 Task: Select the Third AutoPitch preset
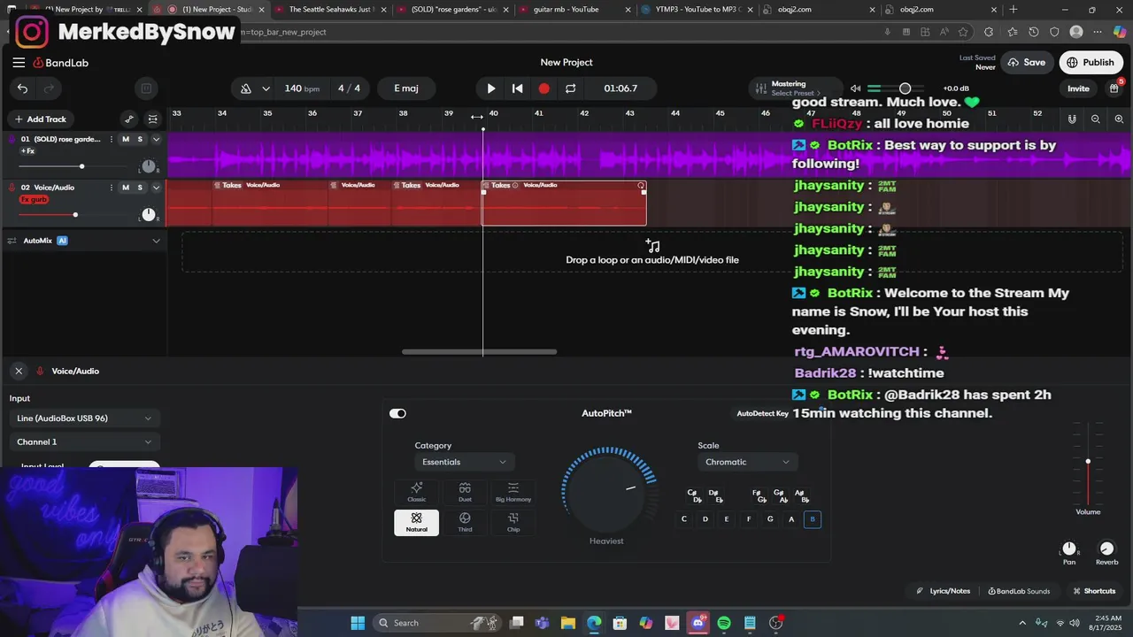465,522
